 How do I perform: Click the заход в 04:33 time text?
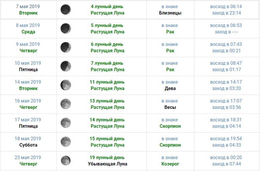226,145
